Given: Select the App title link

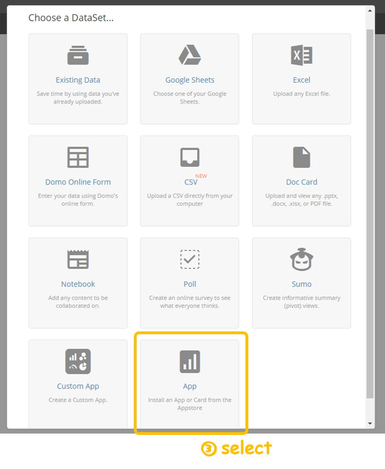Looking at the screenshot, I should pyautogui.click(x=190, y=386).
